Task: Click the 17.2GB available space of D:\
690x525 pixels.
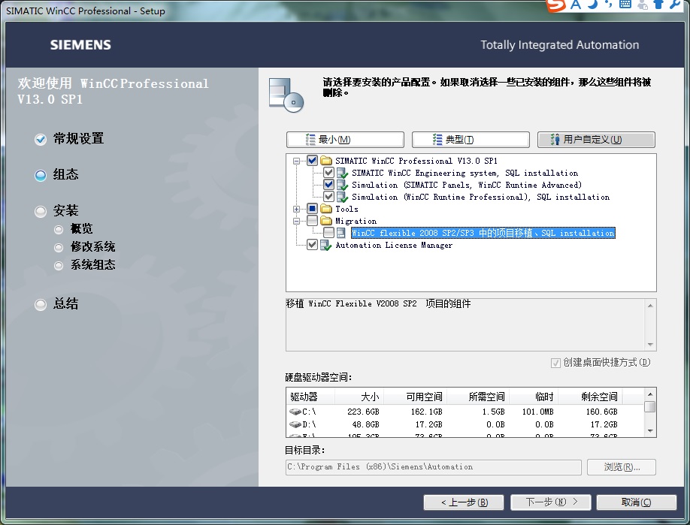Action: (428, 424)
